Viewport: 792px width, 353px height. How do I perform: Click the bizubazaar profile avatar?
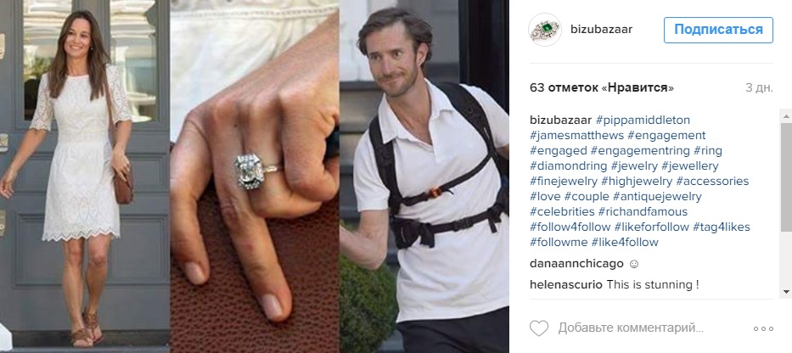(x=545, y=30)
